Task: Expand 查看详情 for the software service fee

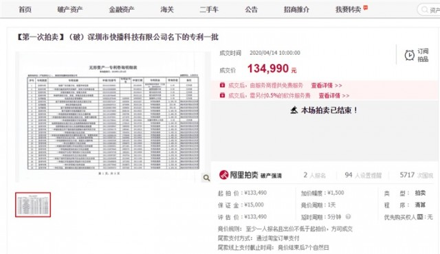Action: (334, 96)
